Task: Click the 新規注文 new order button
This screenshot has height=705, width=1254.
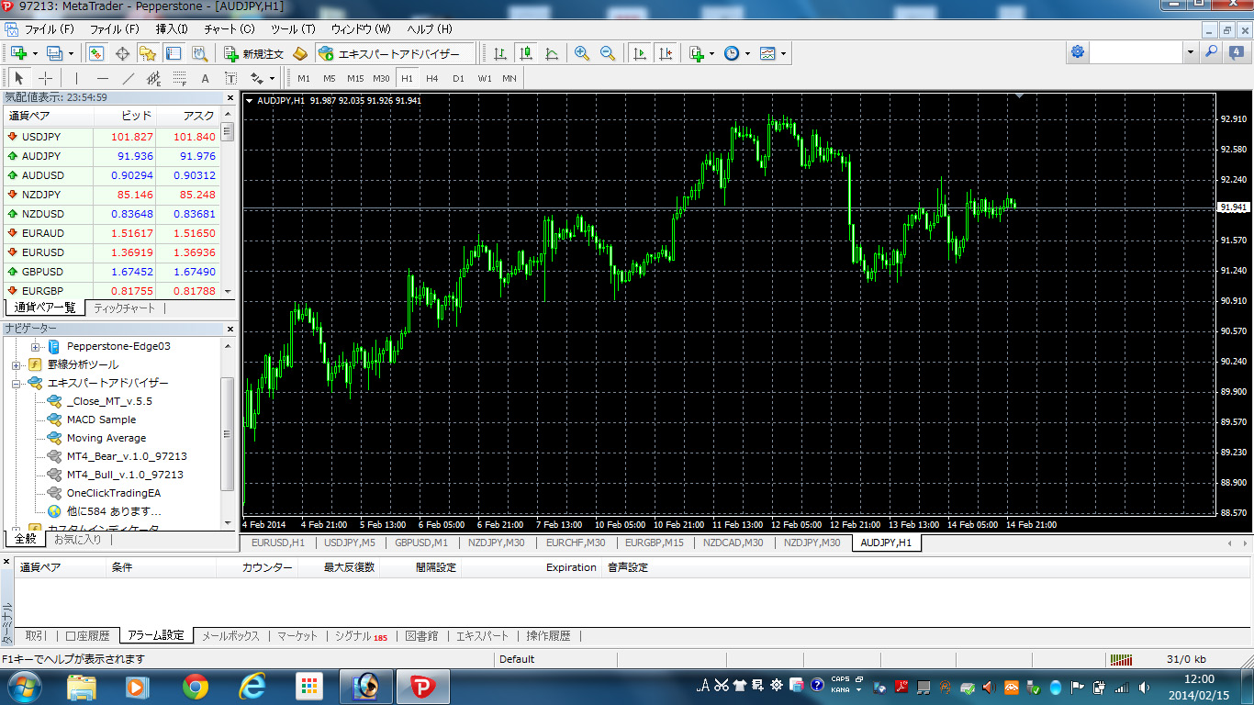Action: [x=254, y=53]
